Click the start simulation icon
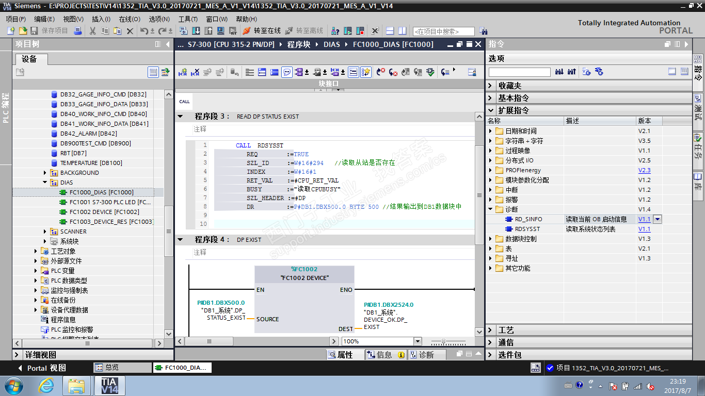This screenshot has height=396, width=705. 220,31
